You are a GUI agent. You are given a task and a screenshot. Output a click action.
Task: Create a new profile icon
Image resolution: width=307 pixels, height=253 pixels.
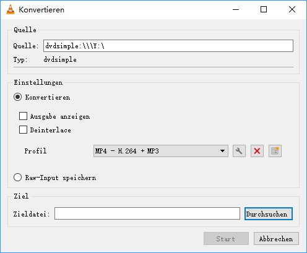[x=275, y=151]
